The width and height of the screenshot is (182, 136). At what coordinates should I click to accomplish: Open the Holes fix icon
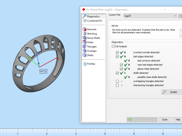click(x=85, y=42)
